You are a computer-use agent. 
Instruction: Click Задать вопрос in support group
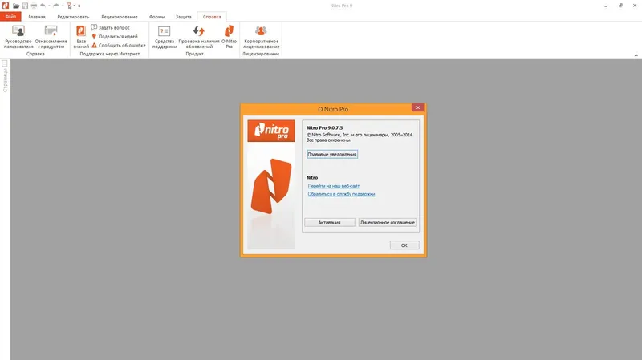[111, 27]
